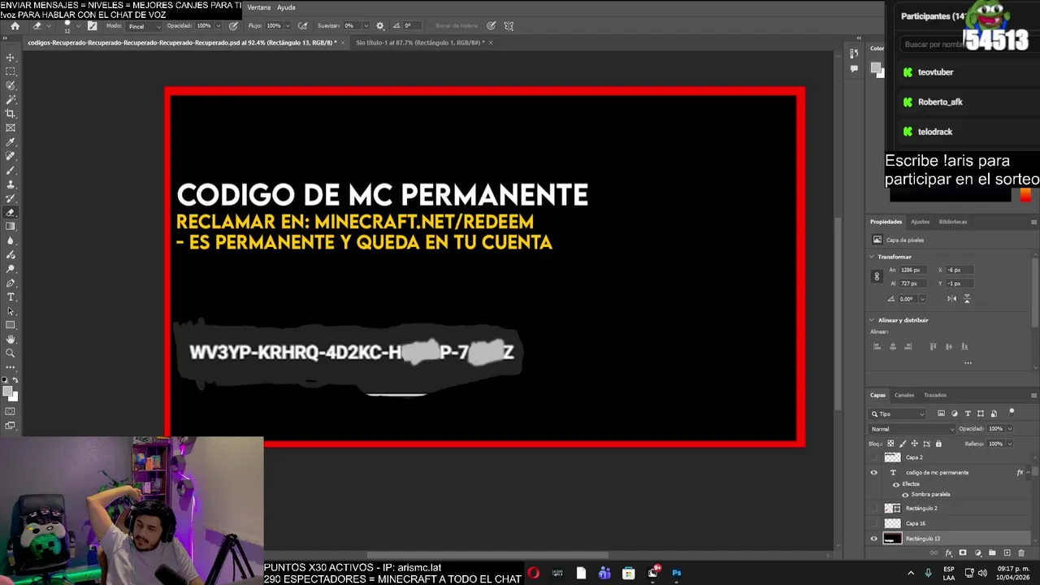Open blend mode Normal dropdown

[912, 429]
